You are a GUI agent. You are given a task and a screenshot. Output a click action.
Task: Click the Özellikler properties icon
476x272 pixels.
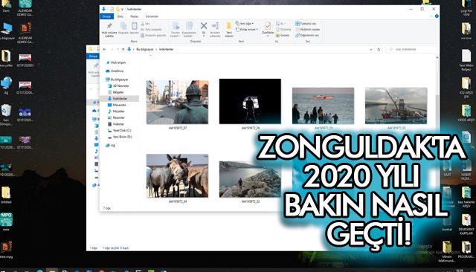pyautogui.click(x=268, y=26)
